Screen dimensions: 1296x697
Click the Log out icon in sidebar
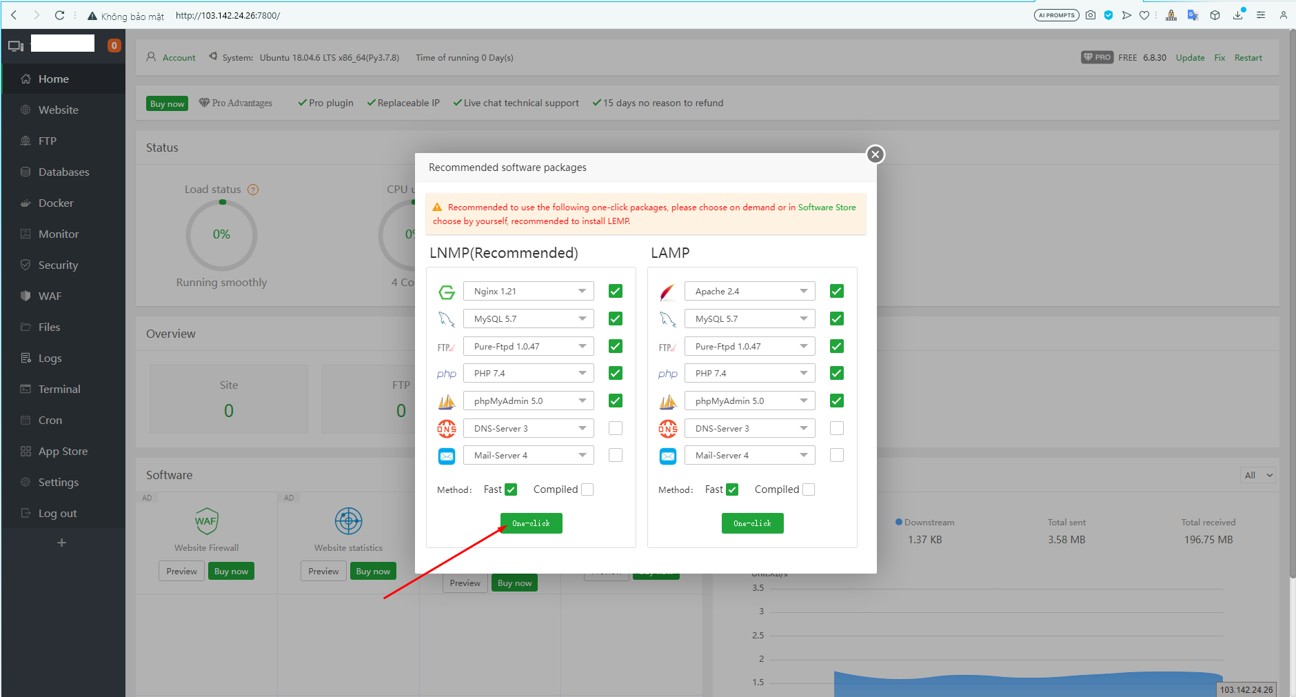[26, 513]
